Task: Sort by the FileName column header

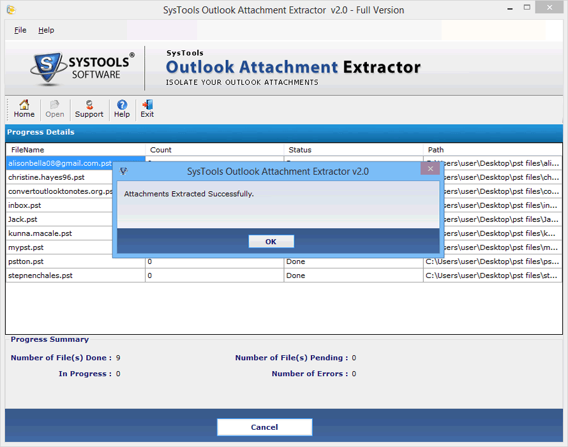Action: click(76, 150)
